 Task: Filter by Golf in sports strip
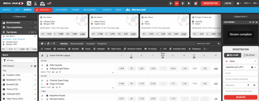click(x=163, y=49)
